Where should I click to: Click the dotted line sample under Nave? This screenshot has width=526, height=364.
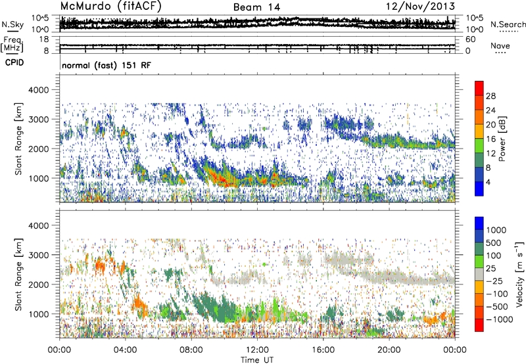(x=500, y=53)
